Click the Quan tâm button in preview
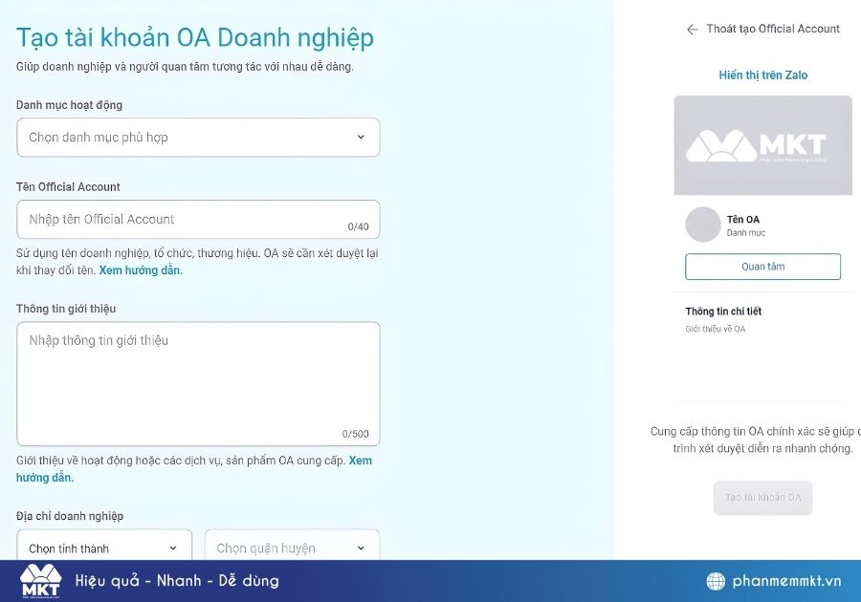Screen dimensions: 861x602 (x=762, y=267)
